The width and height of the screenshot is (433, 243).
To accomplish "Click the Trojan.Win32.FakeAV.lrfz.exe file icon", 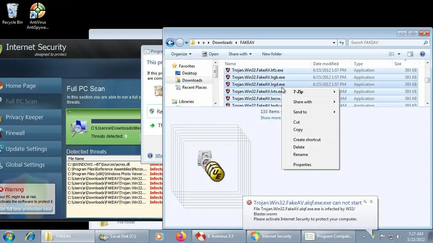I will (228, 70).
